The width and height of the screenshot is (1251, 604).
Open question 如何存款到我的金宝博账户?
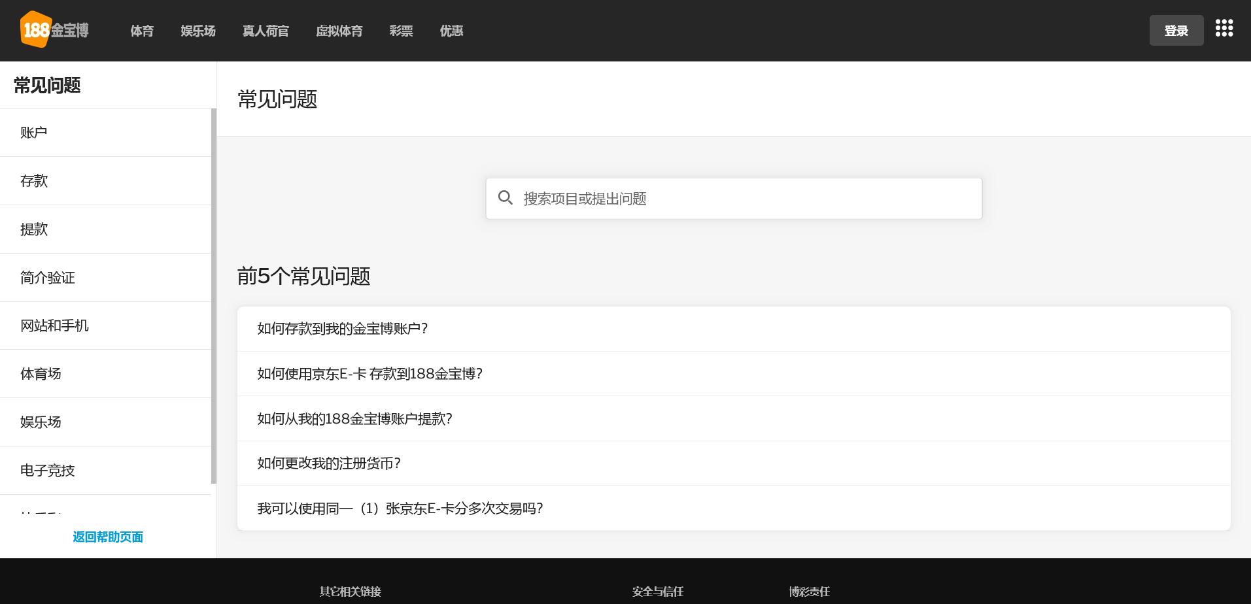pos(734,329)
